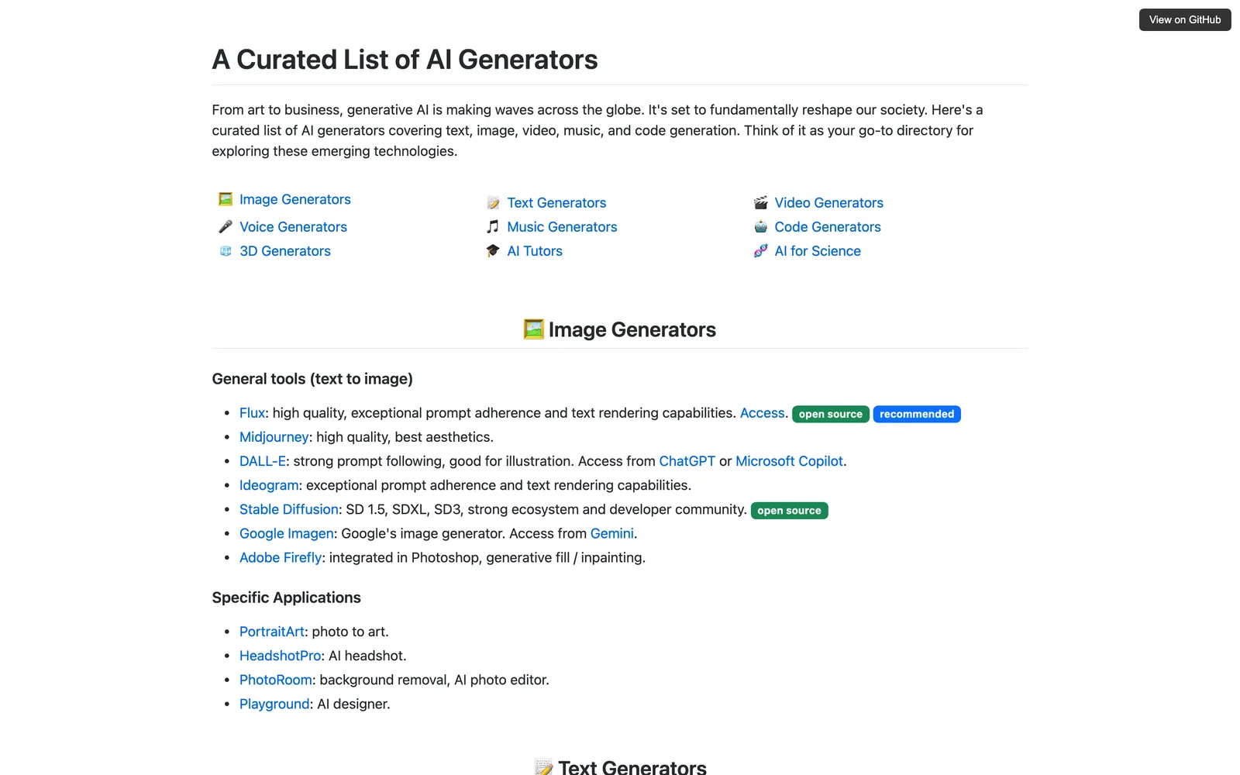Viewport: 1240px width, 775px height.
Task: Click the microphone icon beside Voice Generators
Action: 226,226
